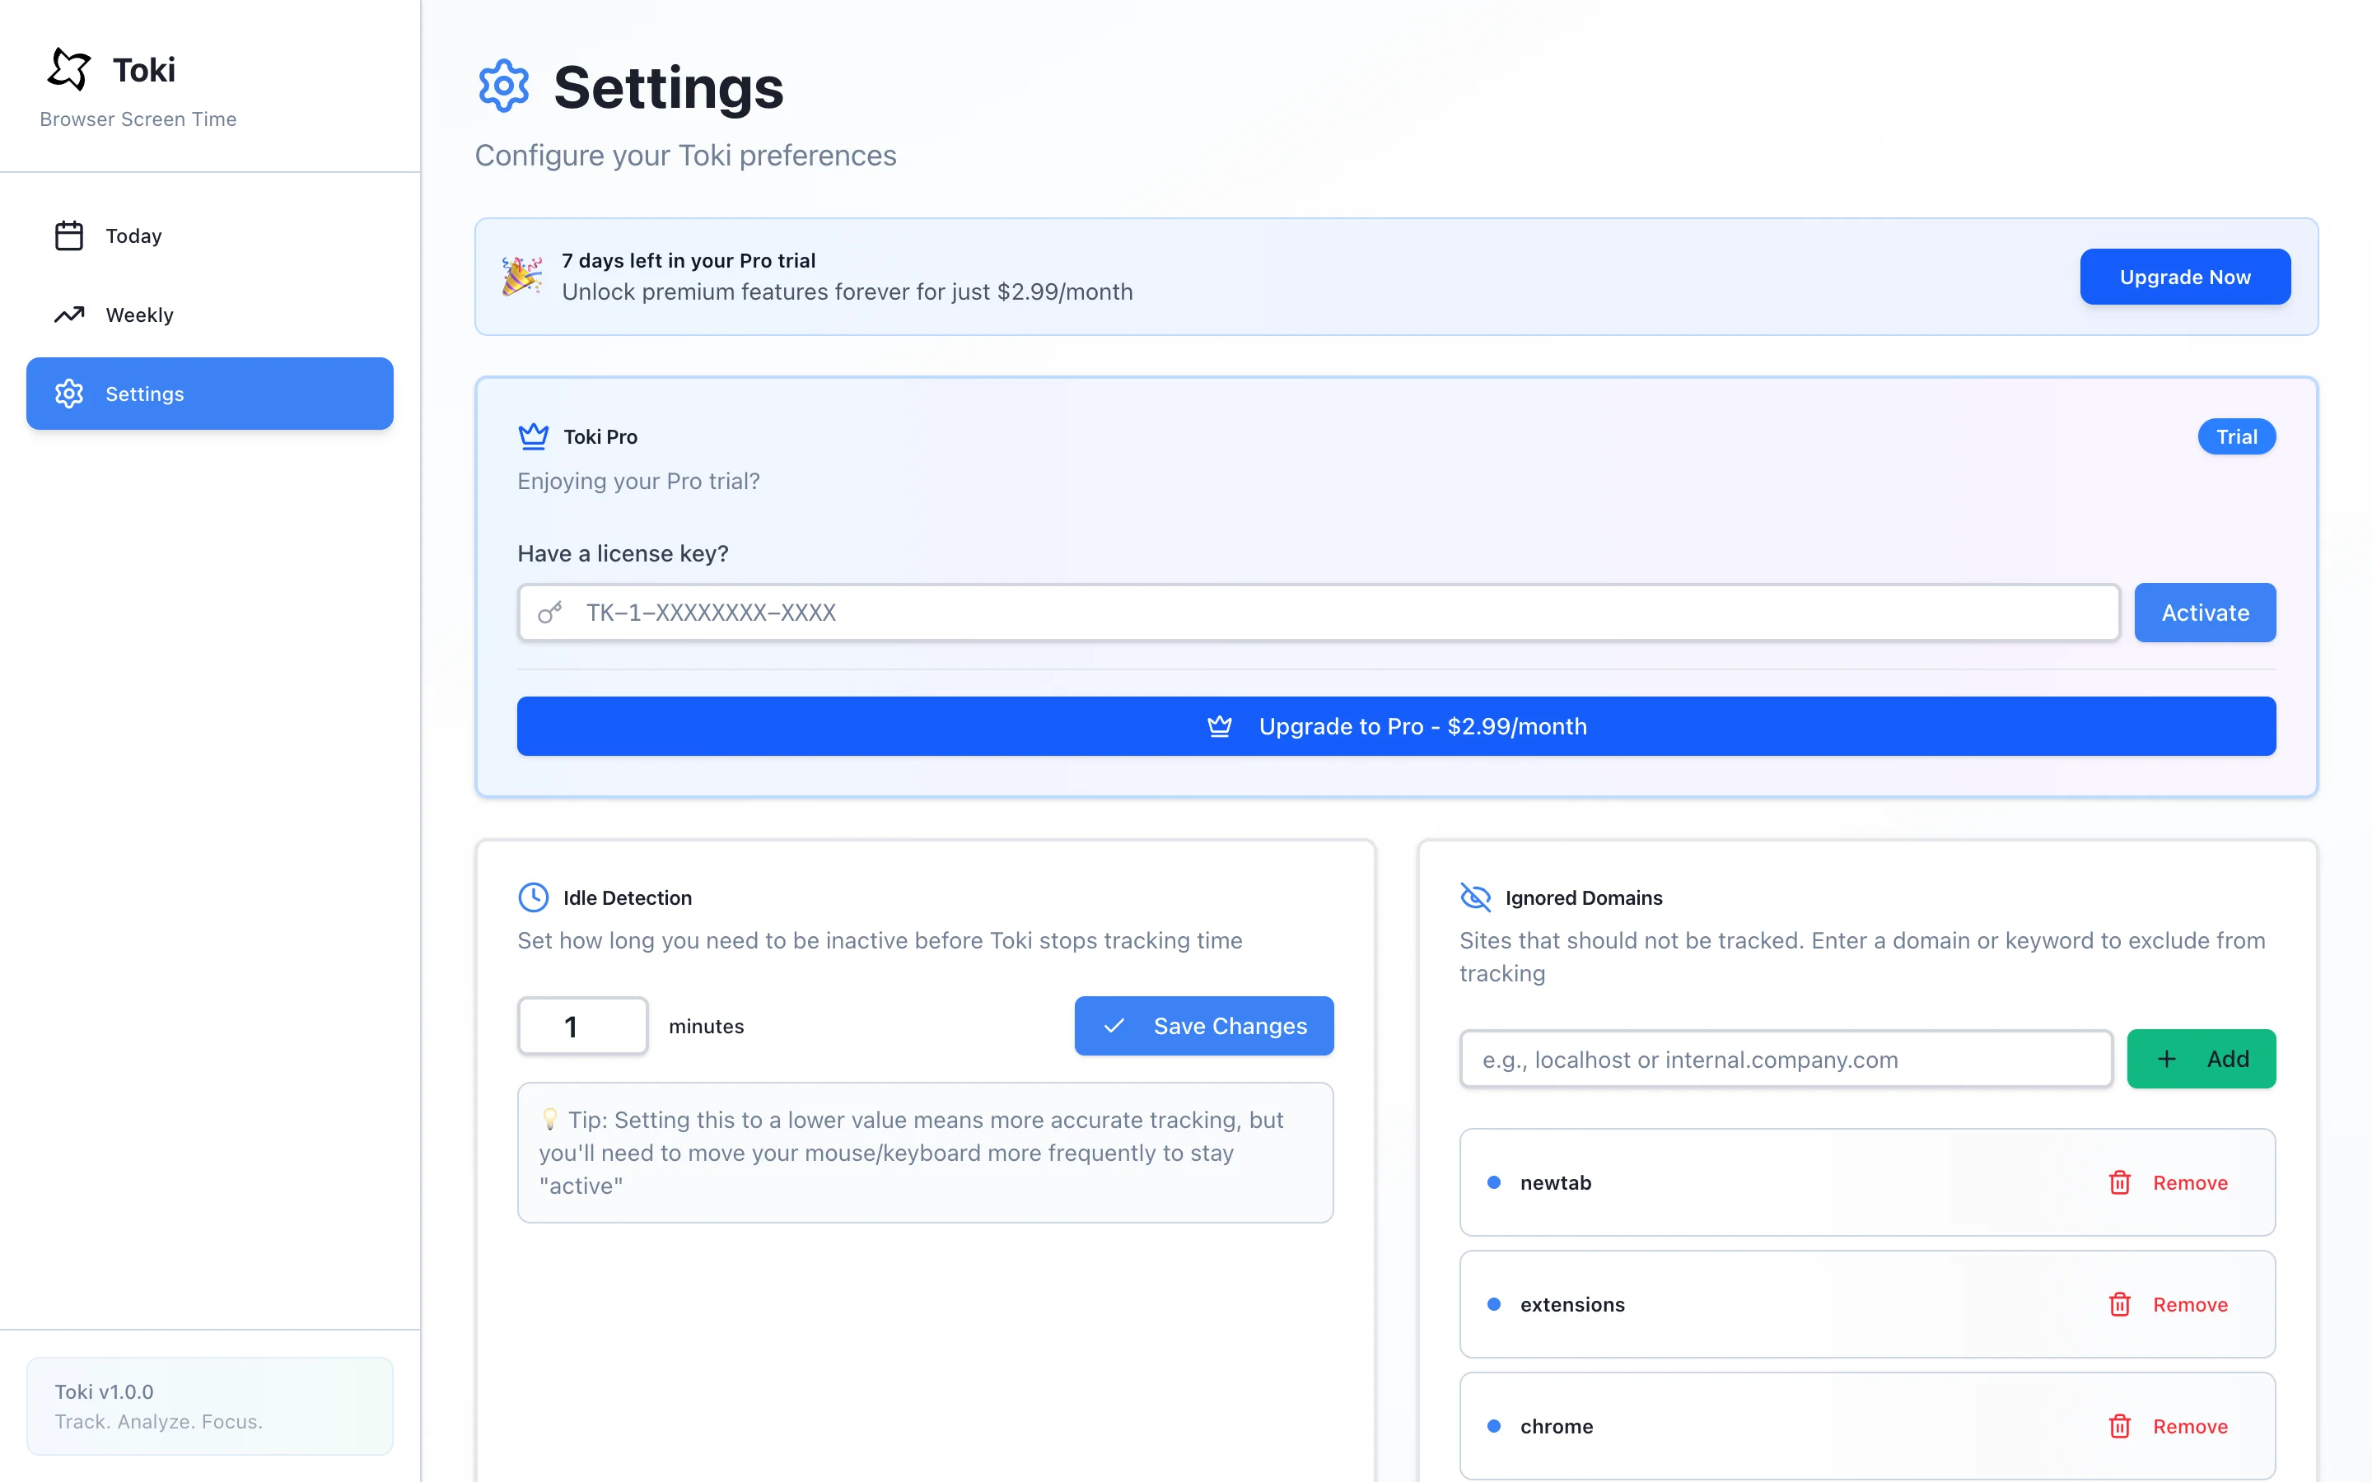Screen dimensions: 2372x1482
Task: Click the 'Configure your Toki preferences' subtitle
Action: [x=685, y=155]
